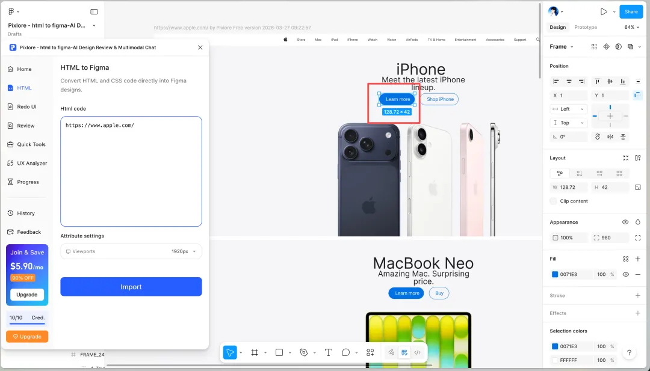Click the Individual corners icon
The width and height of the screenshot is (650, 371).
pyautogui.click(x=637, y=238)
